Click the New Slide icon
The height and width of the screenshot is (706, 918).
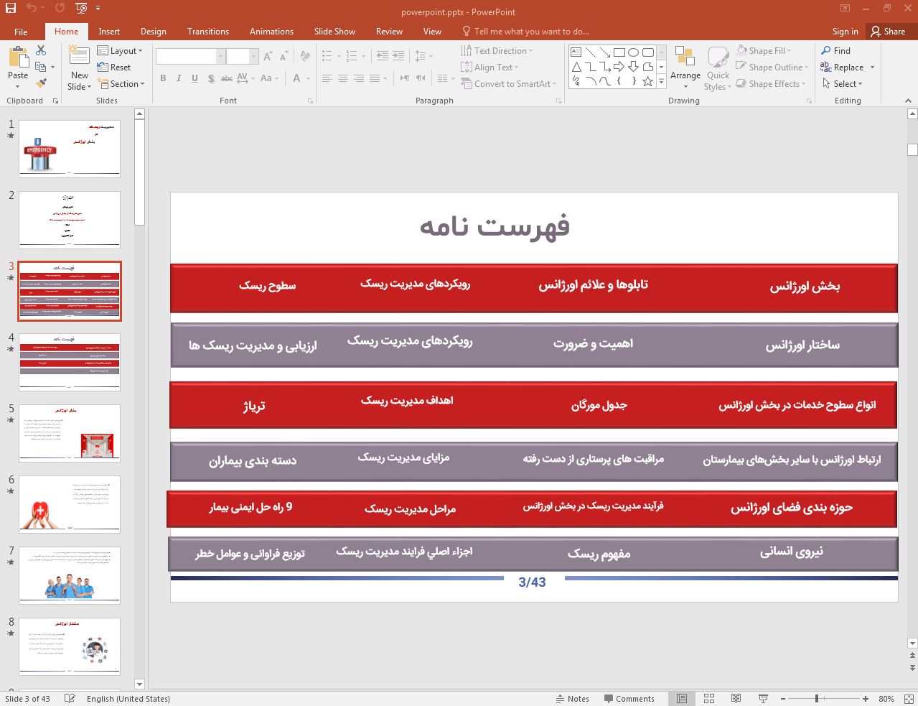79,56
